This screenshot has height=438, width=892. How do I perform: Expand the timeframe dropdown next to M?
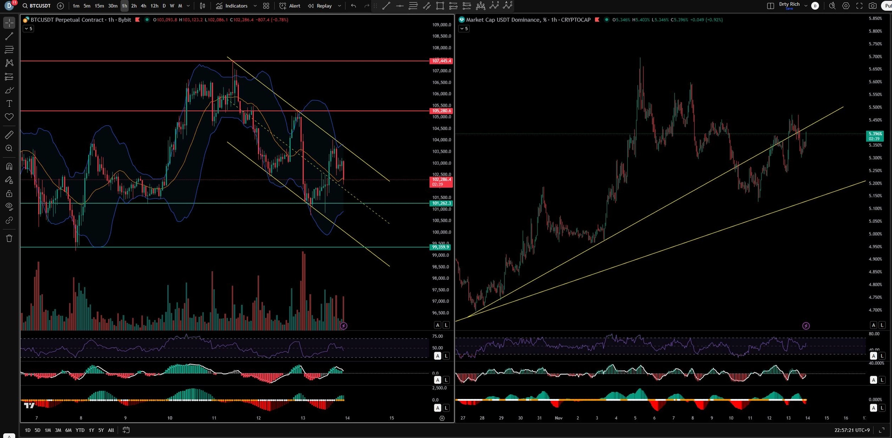(188, 6)
